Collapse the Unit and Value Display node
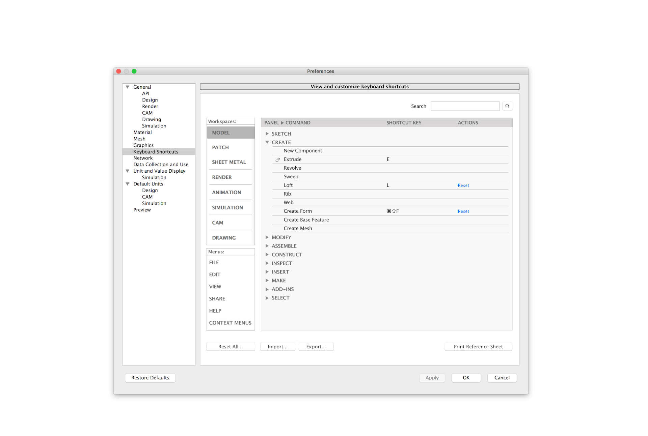Image resolution: width=648 pixels, height=436 pixels. (128, 171)
